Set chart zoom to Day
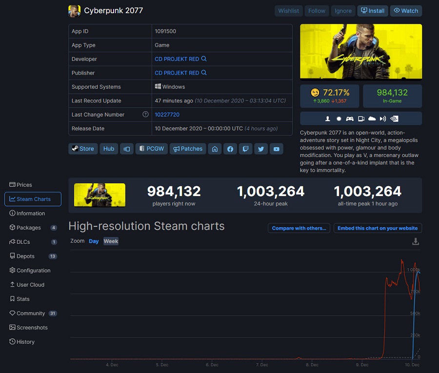Viewport: 439px width, 373px height. [x=94, y=241]
